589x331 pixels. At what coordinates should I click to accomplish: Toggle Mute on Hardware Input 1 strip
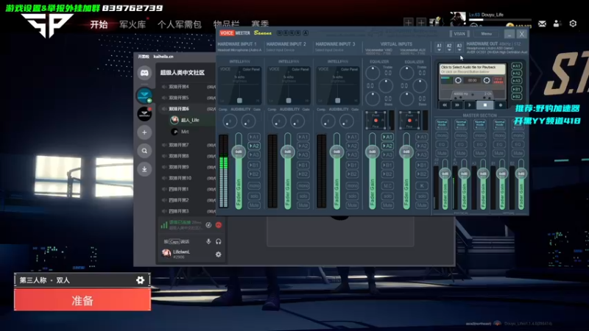point(254,205)
